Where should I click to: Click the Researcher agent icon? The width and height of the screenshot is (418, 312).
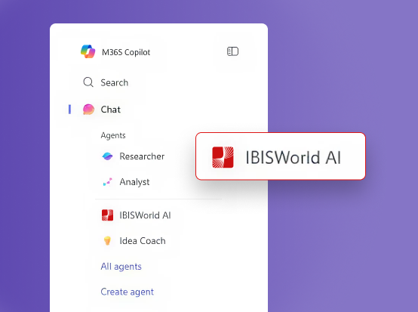pyautogui.click(x=107, y=156)
